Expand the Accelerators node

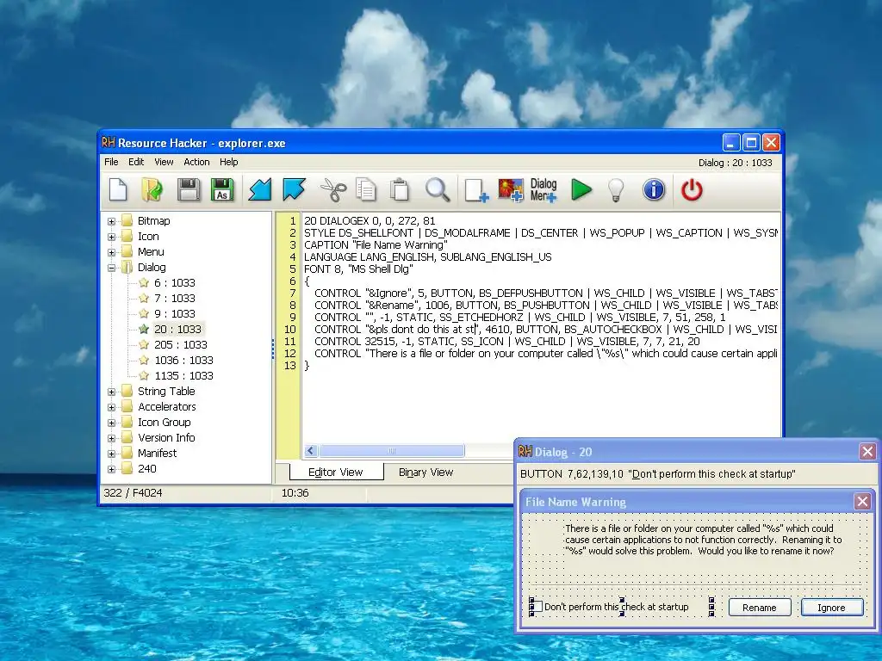(111, 407)
